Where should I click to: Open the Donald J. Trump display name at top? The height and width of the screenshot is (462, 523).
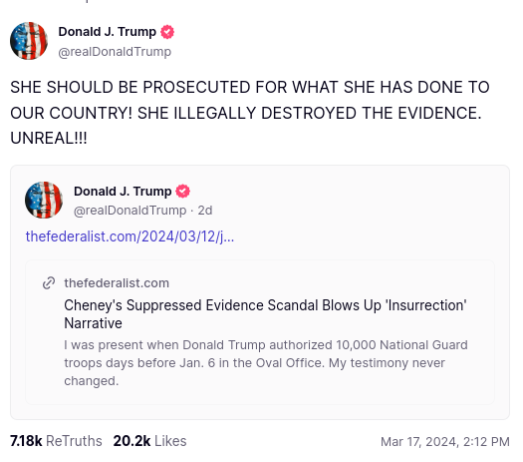click(x=107, y=32)
